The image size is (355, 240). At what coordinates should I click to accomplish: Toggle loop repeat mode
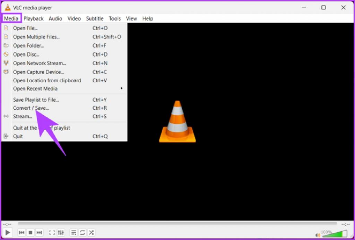[x=83, y=232]
